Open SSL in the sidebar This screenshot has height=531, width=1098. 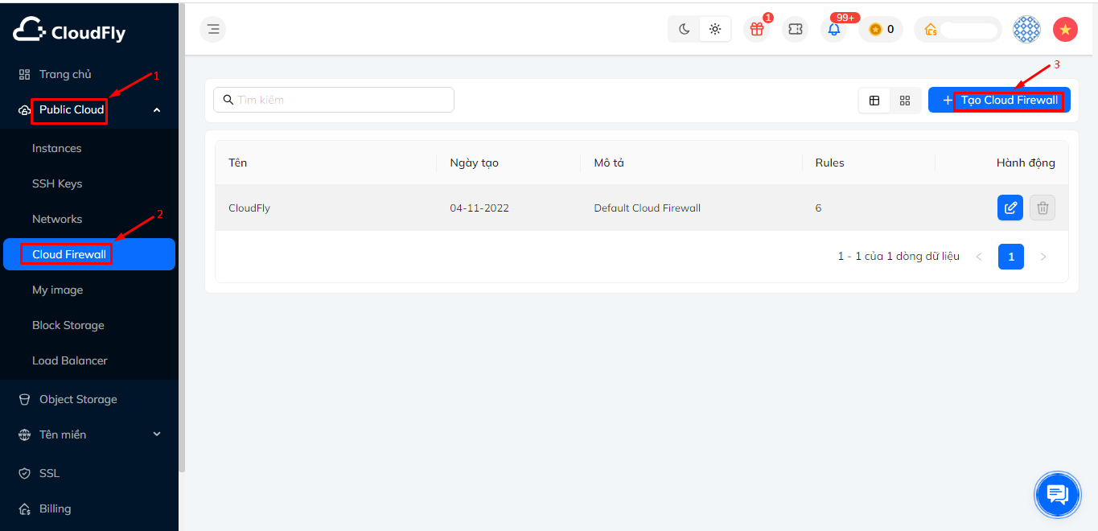click(x=89, y=473)
